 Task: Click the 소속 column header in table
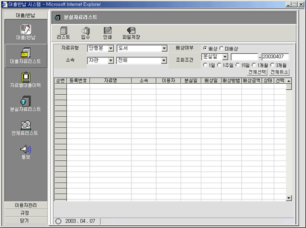[x=144, y=81]
